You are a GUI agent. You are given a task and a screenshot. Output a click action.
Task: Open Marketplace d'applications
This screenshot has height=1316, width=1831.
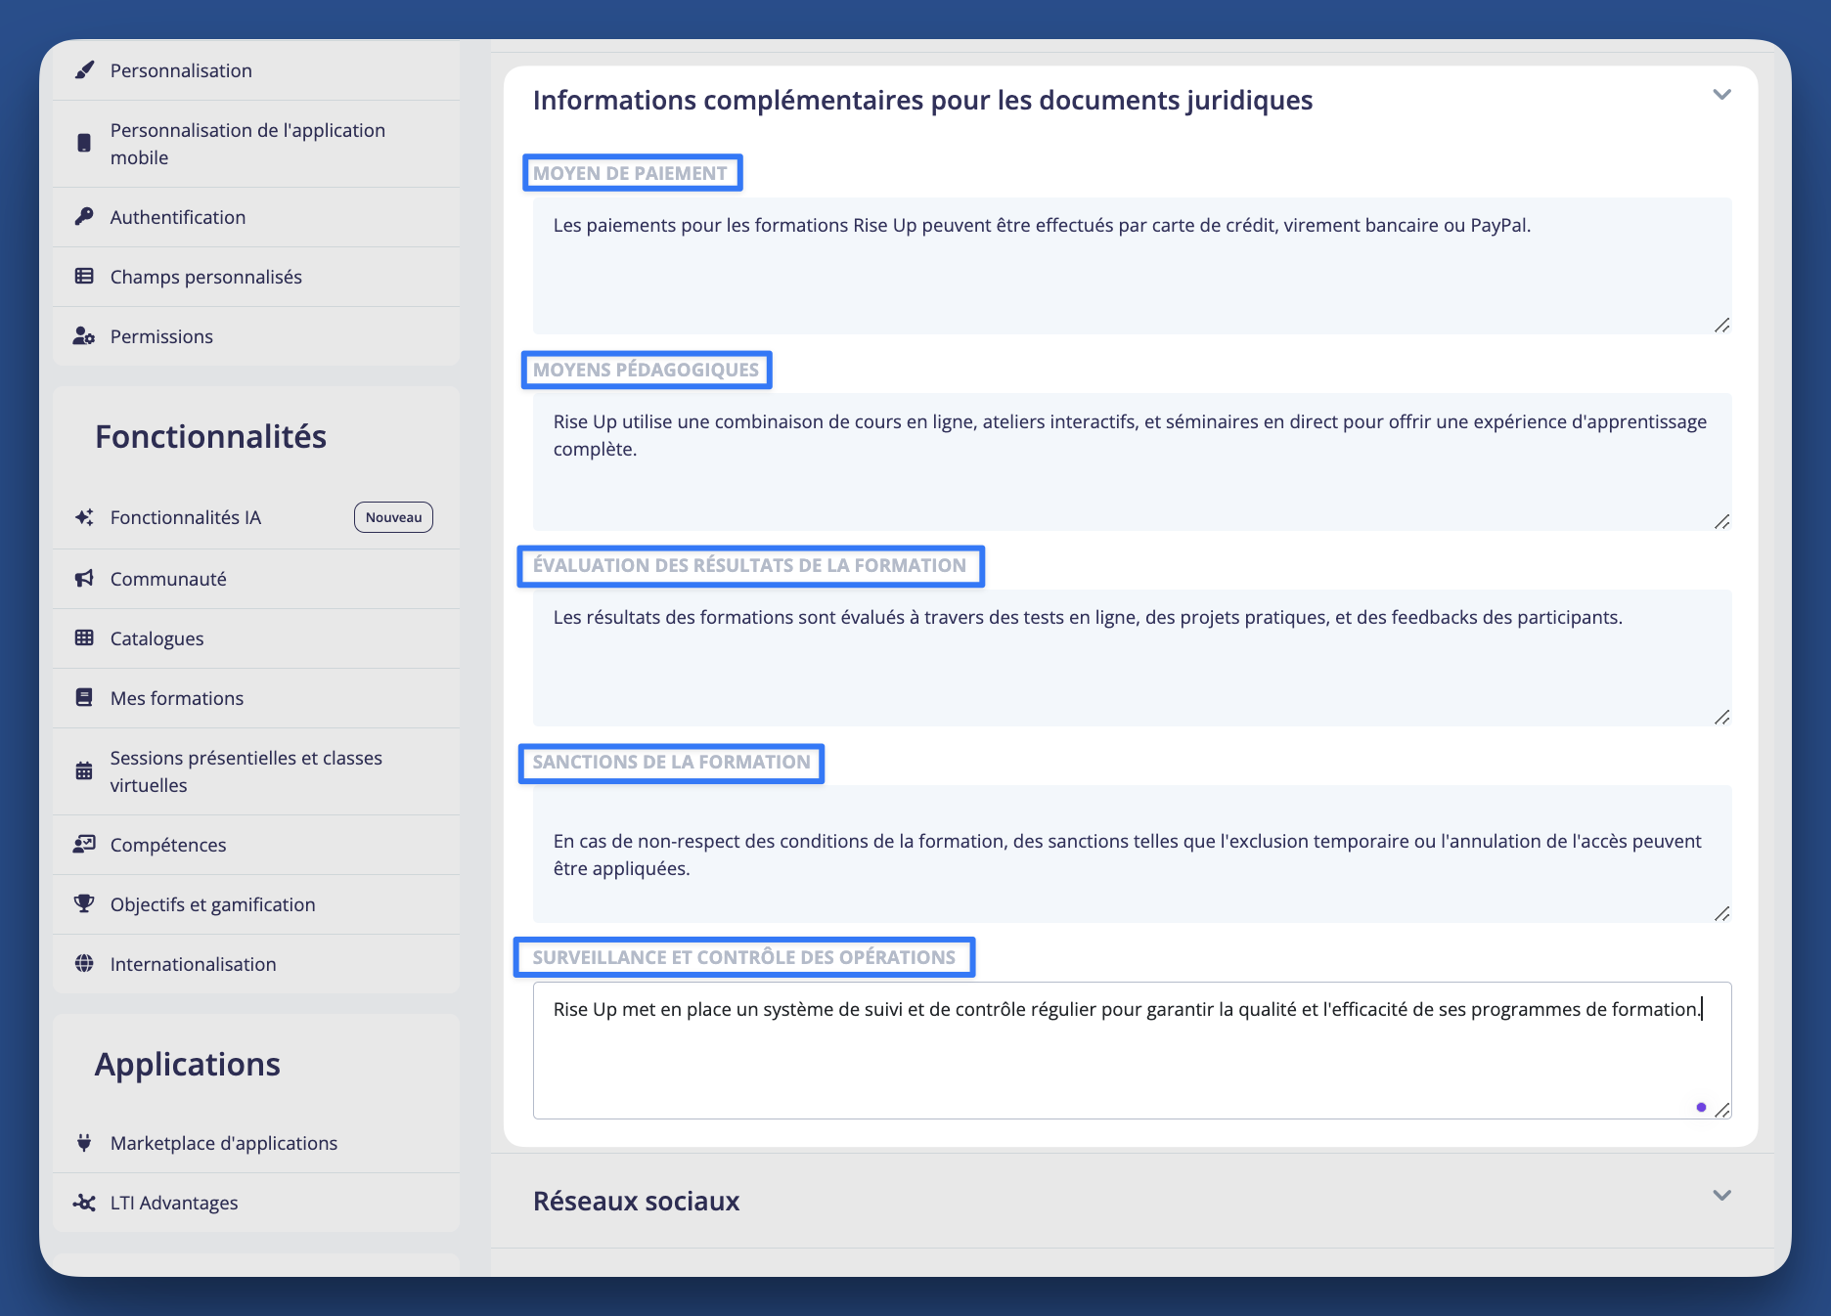(256, 1143)
